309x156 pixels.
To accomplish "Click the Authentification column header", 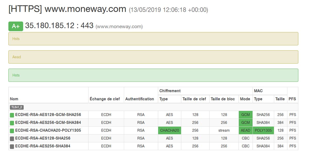I will click(140, 99).
